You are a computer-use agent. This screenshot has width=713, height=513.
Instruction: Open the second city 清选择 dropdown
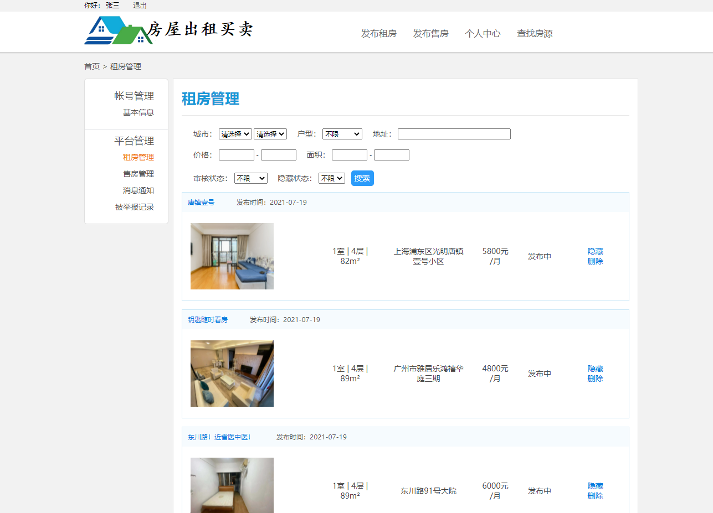(270, 133)
